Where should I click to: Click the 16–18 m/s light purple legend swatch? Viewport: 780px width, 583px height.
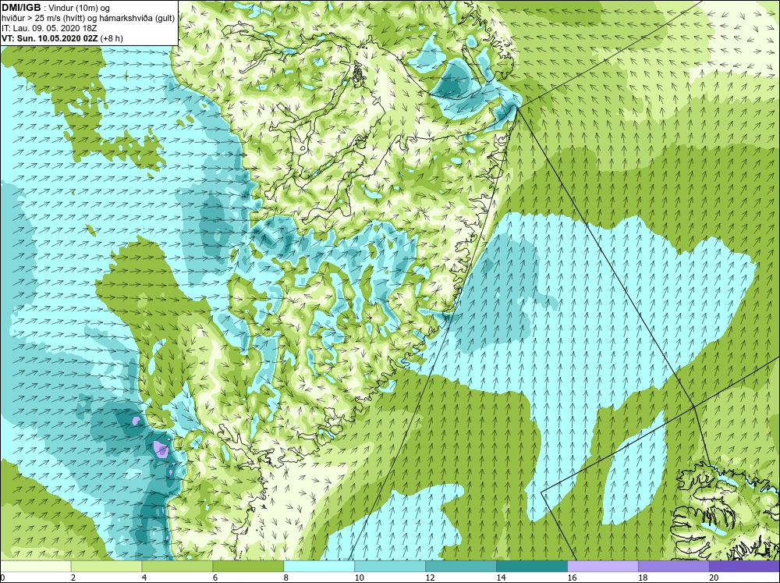pos(603,566)
